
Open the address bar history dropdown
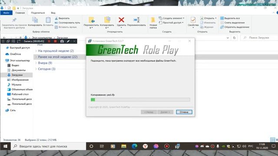click(x=228, y=38)
